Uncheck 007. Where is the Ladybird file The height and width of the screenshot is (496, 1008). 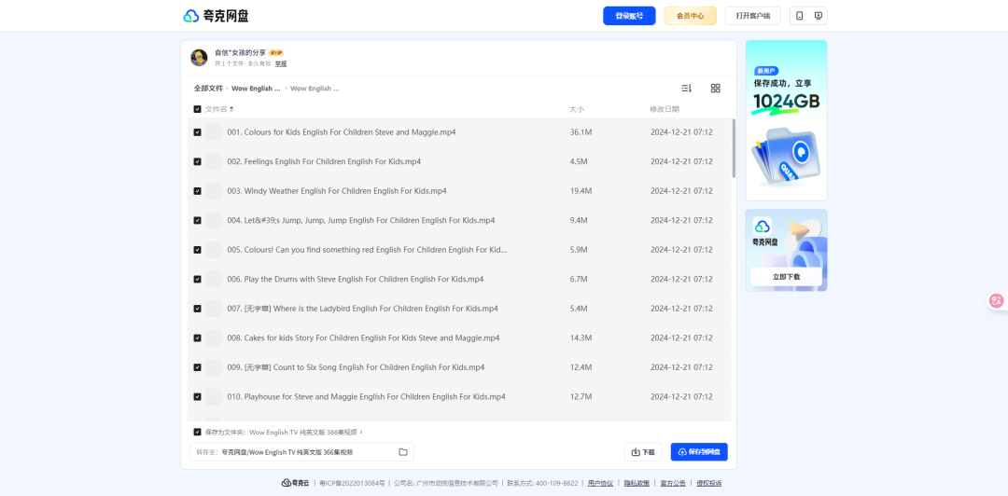point(197,309)
